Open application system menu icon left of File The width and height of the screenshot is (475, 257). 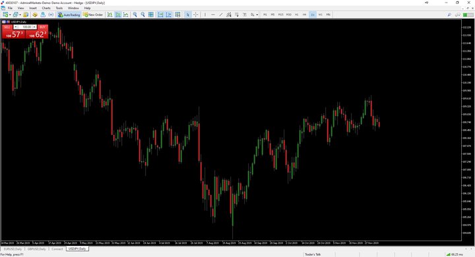pos(3,8)
